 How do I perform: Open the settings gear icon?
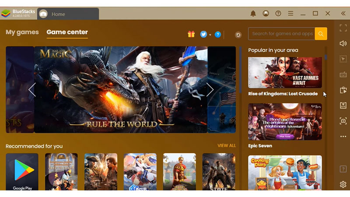pos(343,184)
